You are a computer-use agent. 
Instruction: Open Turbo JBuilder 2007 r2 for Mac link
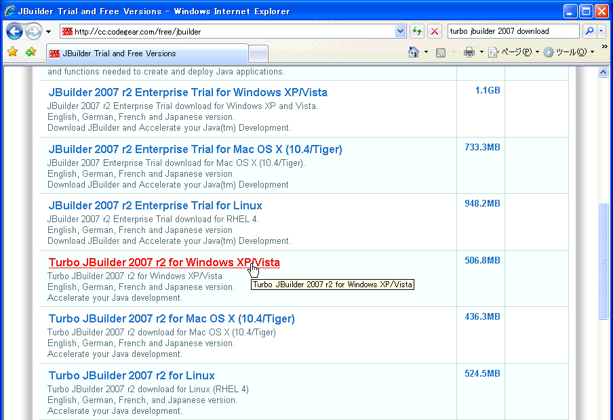pos(172,318)
